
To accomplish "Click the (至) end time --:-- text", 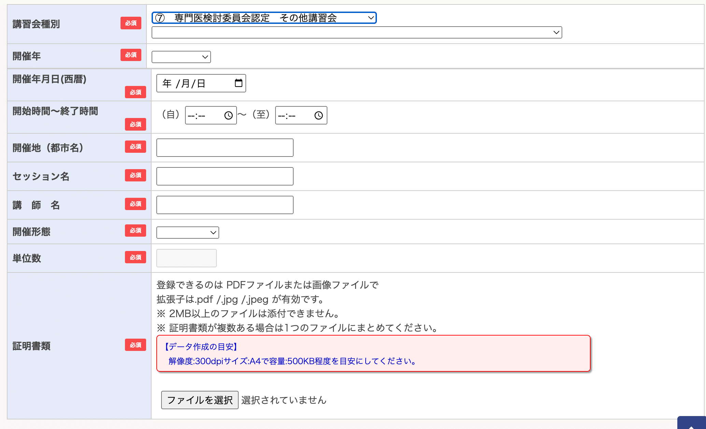I will coord(287,116).
